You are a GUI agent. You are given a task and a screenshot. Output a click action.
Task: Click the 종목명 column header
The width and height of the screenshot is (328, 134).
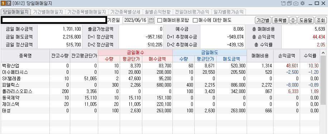pos(25,56)
